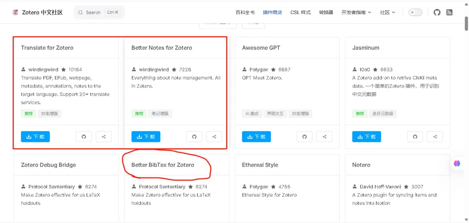The image size is (469, 223).
Task: Download Better Notes for Zotero plugin
Action: click(145, 136)
